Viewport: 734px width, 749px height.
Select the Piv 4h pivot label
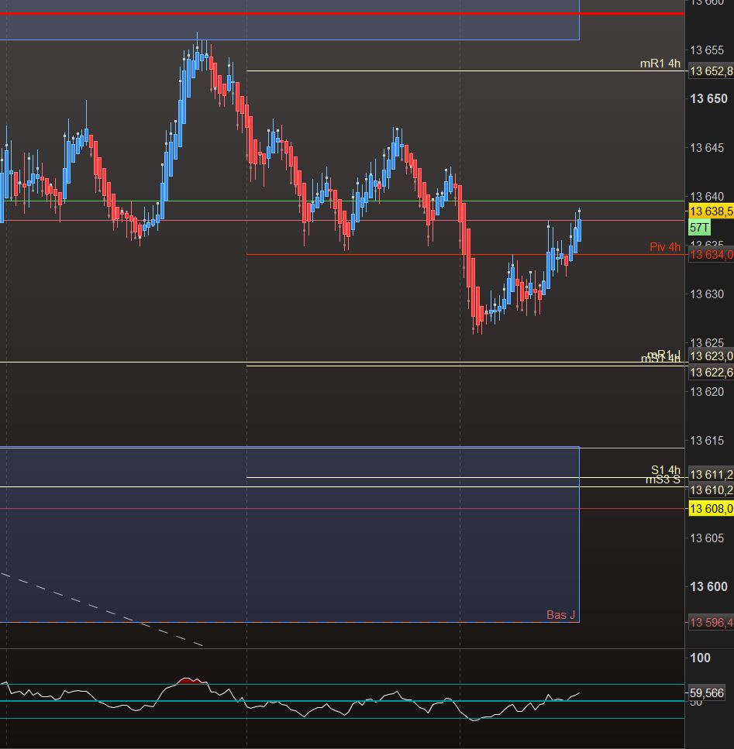click(665, 247)
